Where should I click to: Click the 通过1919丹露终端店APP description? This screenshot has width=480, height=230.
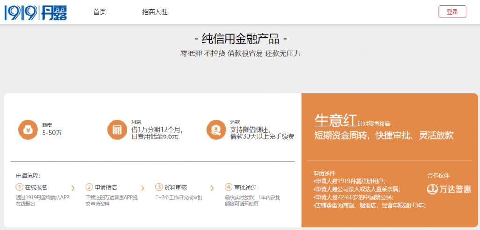pos(43,200)
